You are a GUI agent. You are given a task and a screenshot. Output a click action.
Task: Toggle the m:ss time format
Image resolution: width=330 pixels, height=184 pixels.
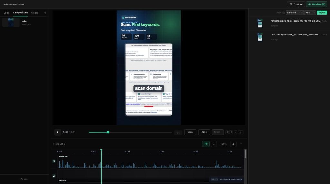204,132
